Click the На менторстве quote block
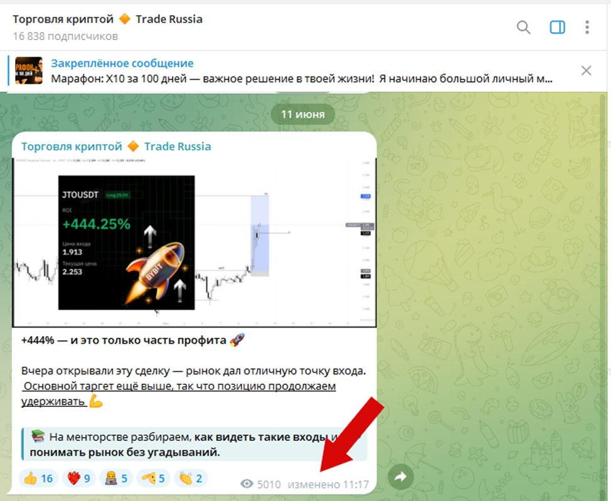This screenshot has height=501, width=611. point(194,445)
